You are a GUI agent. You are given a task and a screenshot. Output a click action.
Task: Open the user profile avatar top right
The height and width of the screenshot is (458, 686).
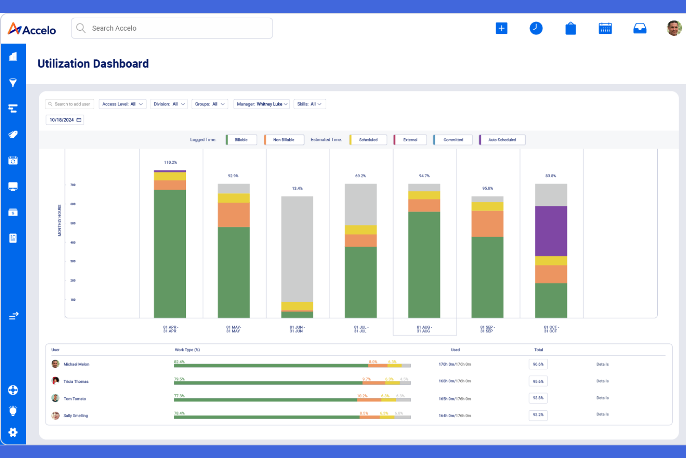click(674, 28)
